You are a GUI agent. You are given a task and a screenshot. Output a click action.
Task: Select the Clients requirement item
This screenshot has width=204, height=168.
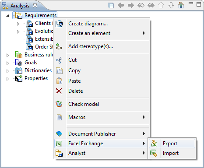pos(44,23)
